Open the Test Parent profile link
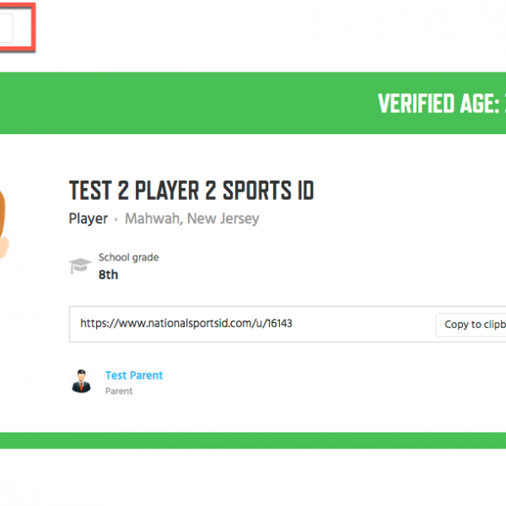Image resolution: width=506 pixels, height=506 pixels. tap(134, 375)
